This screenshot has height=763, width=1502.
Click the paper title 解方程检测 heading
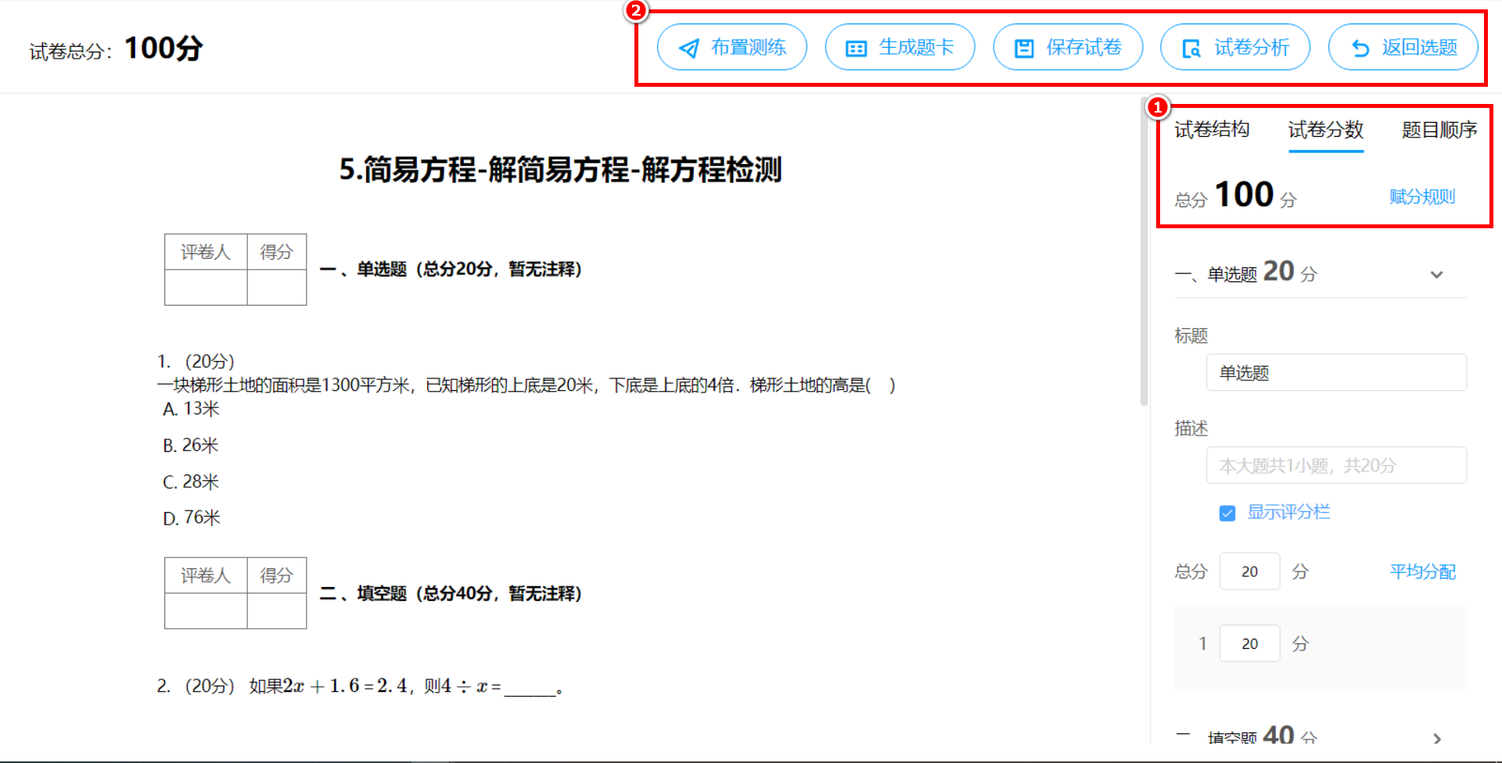tap(560, 170)
